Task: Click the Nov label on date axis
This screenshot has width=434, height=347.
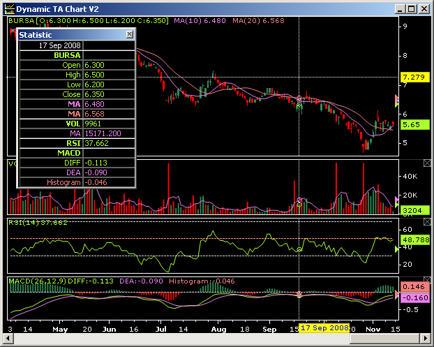Action: coord(373,330)
